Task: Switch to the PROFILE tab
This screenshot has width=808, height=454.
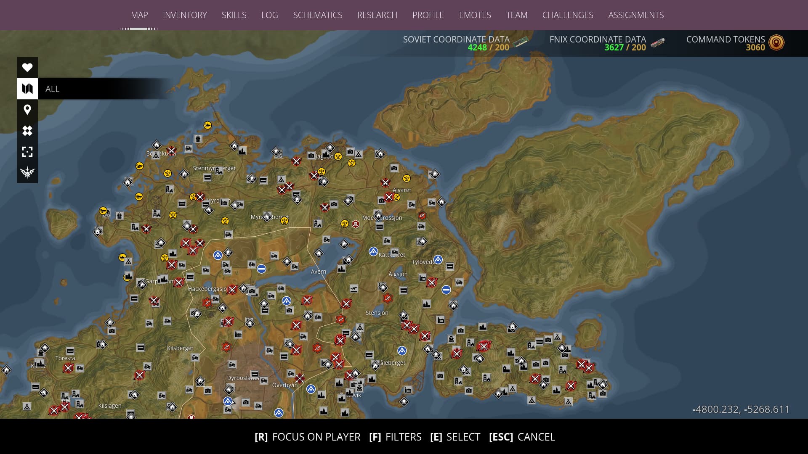Action: (x=428, y=15)
